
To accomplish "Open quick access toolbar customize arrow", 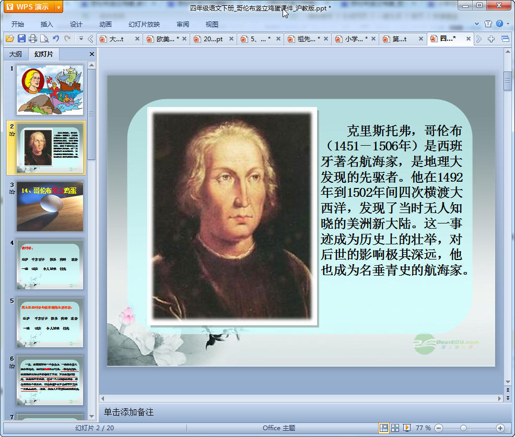I will click(81, 39).
